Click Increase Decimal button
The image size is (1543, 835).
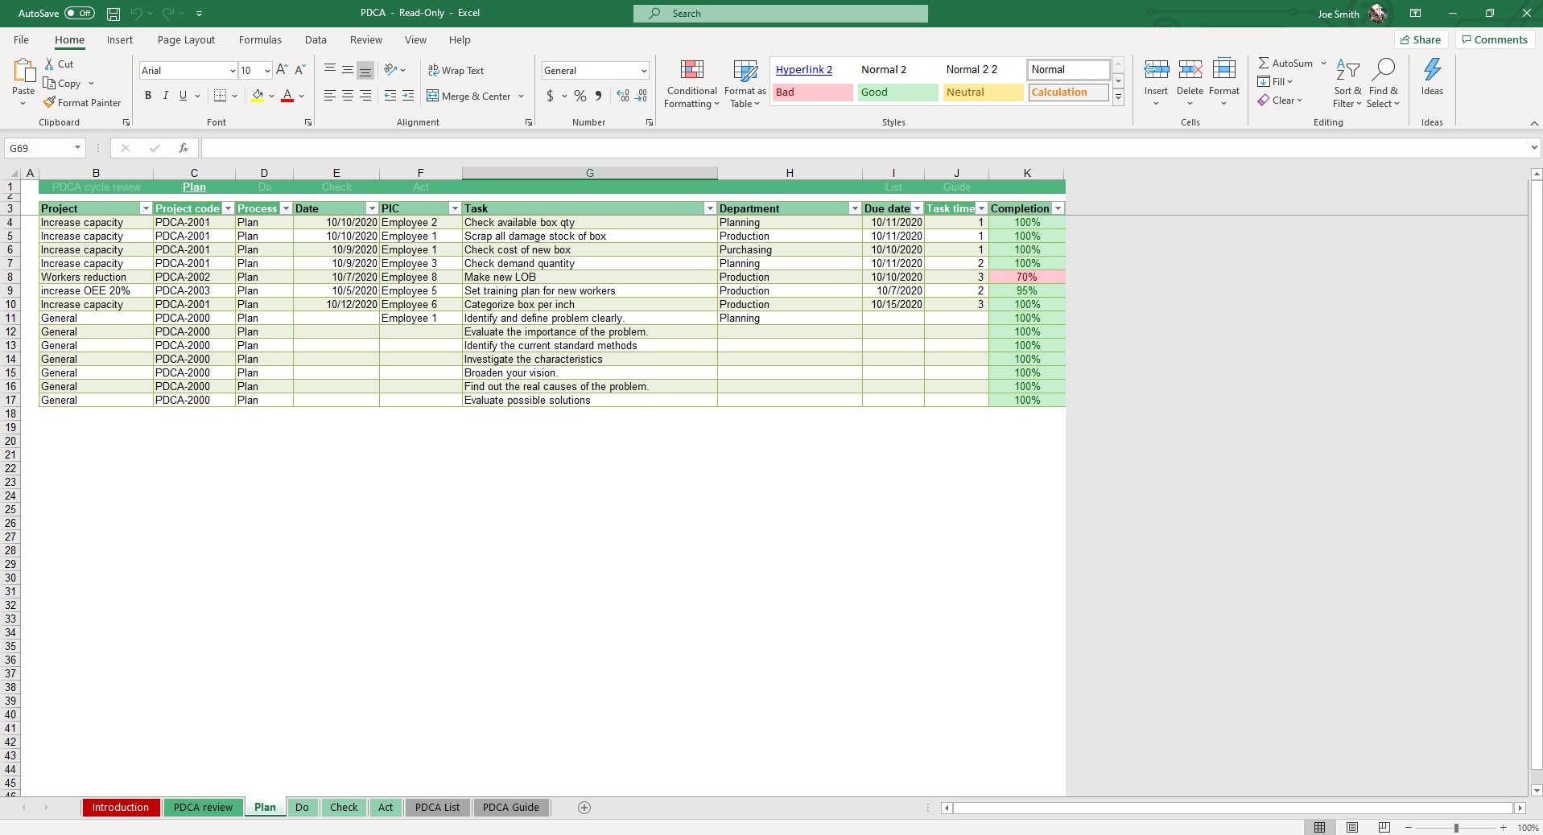[623, 97]
